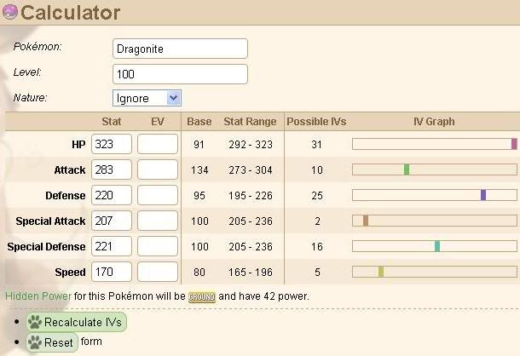Click the Special Defense stat field showing 221
Screen dimensions: 520x356
(x=112, y=246)
